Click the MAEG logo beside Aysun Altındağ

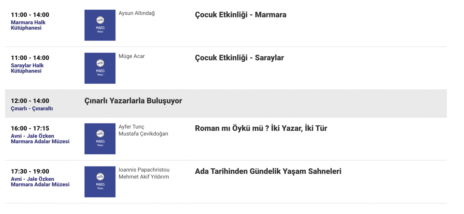pos(100,25)
